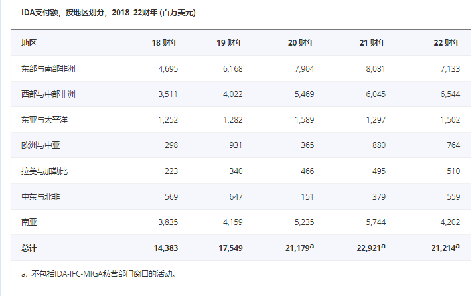This screenshot has width=472, height=296.
Task: Select the 拉美与加勒比 figure 466
Action: pos(307,171)
